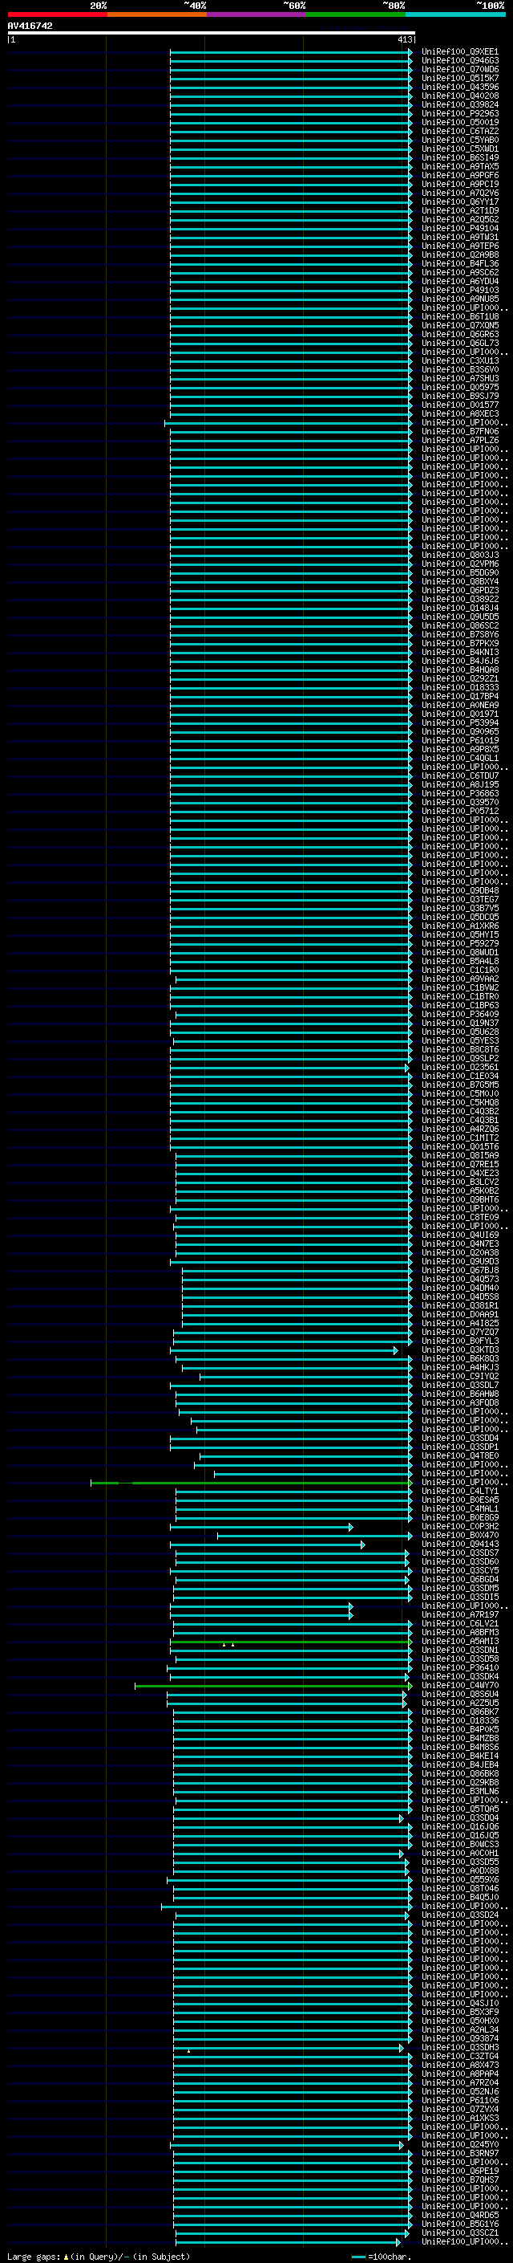The height and width of the screenshot is (2263, 513).
Task: Click the orange ~40% identity legend bar
Action: [x=157, y=14]
